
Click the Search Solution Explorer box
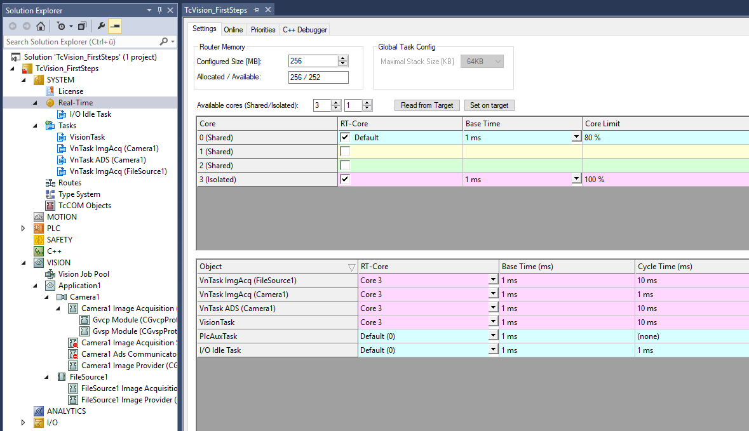82,41
